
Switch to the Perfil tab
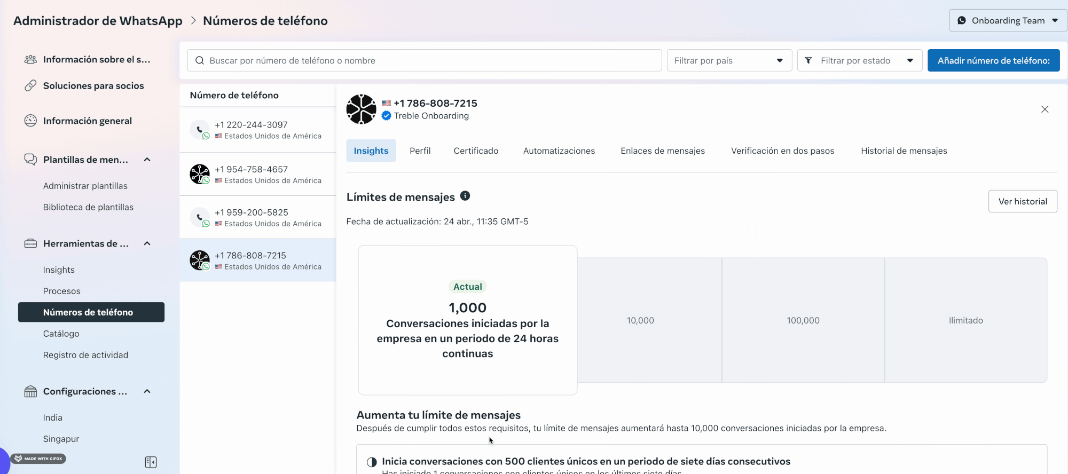pos(420,151)
